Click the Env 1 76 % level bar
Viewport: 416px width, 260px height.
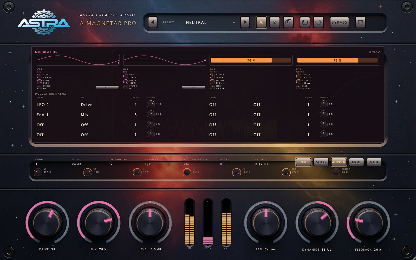251,60
